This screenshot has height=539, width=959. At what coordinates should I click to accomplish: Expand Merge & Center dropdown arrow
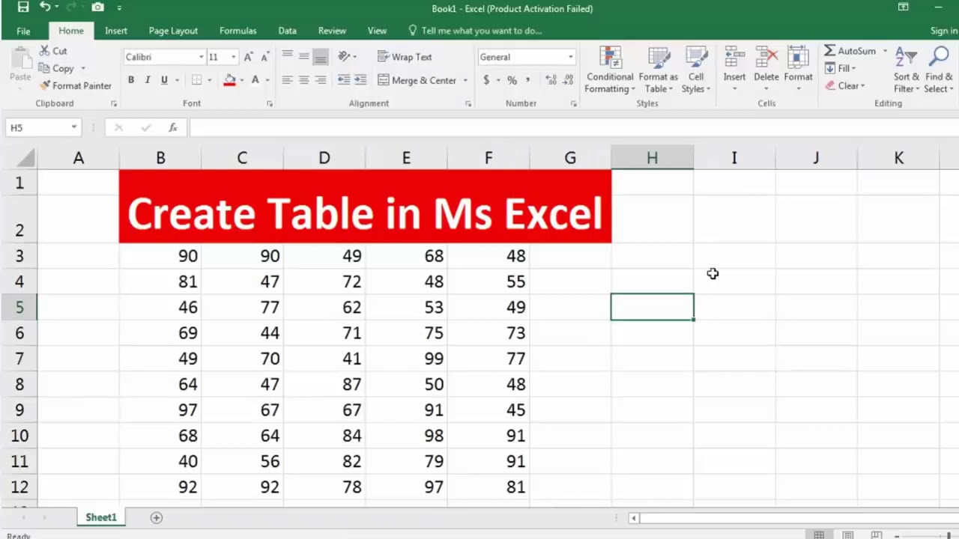pyautogui.click(x=465, y=80)
